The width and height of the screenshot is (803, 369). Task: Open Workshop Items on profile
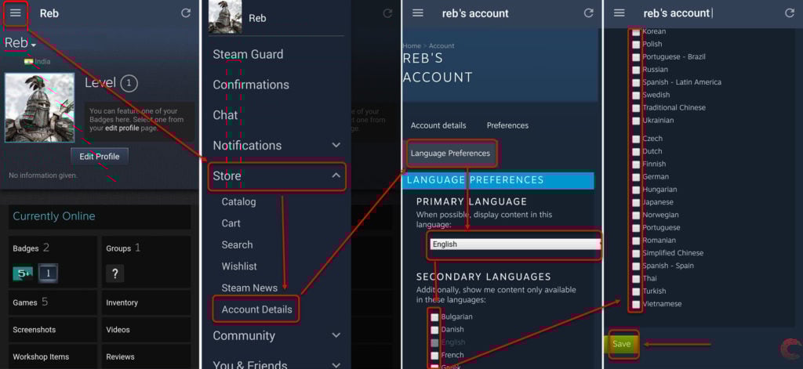(41, 356)
